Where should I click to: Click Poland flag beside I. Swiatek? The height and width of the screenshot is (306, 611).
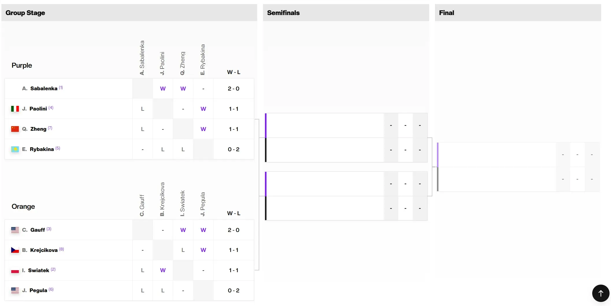15,270
